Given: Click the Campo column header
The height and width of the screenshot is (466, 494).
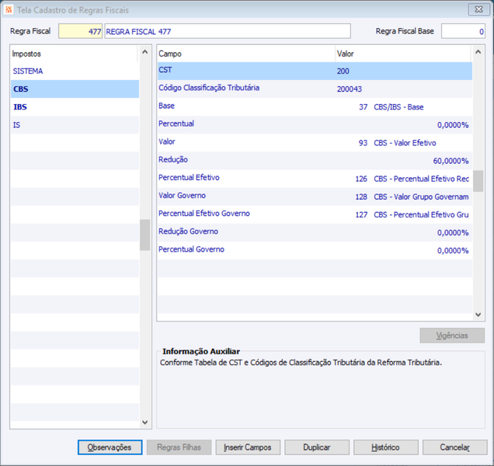Looking at the screenshot, I should click(246, 54).
